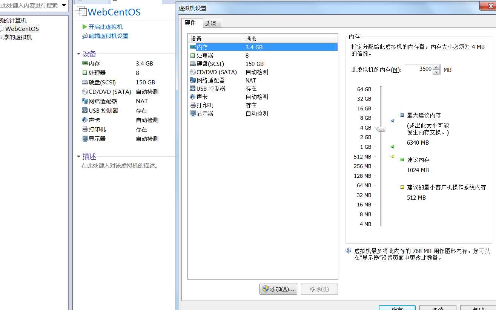Viewport: 496px width, 310px height.
Task: Switch to the 选项 tab
Action: coord(212,23)
